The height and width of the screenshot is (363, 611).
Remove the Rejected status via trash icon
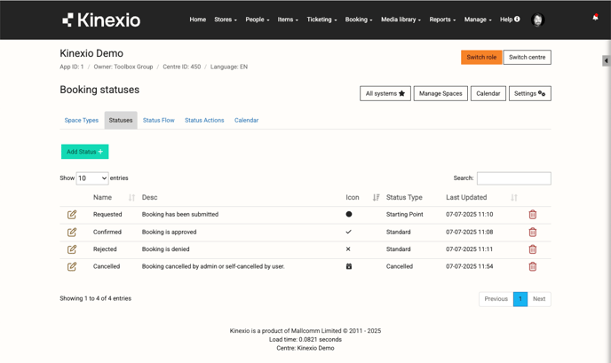click(533, 249)
